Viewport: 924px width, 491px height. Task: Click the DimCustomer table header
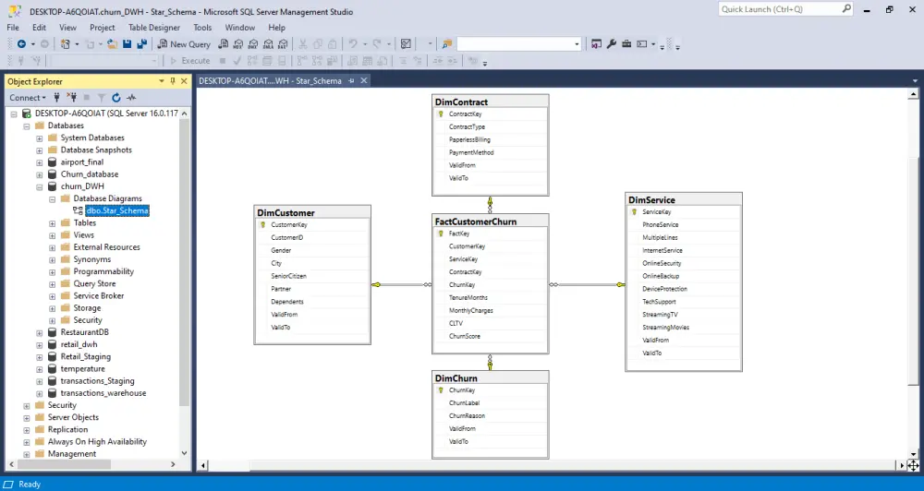pyautogui.click(x=312, y=212)
